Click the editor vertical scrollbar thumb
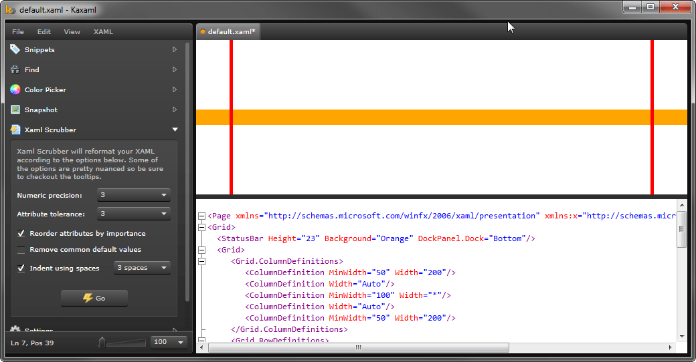 pyautogui.click(x=682, y=230)
